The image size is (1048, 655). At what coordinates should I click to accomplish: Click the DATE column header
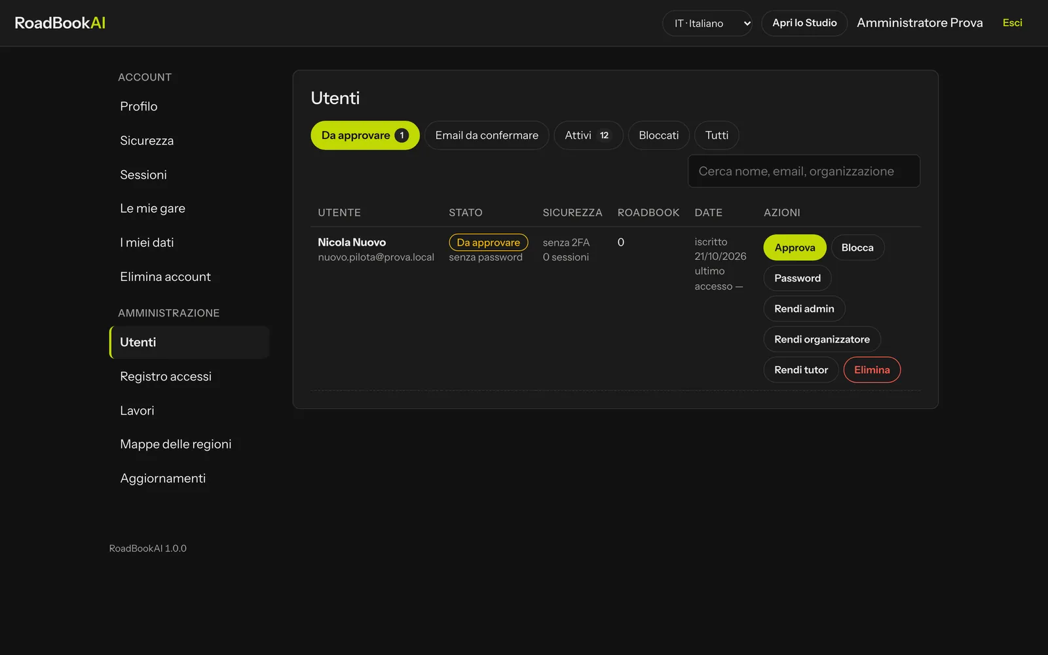pos(708,213)
